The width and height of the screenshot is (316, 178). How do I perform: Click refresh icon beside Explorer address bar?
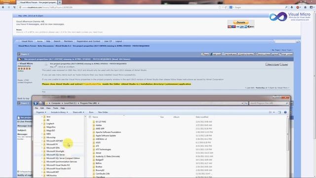[x=246, y=103]
